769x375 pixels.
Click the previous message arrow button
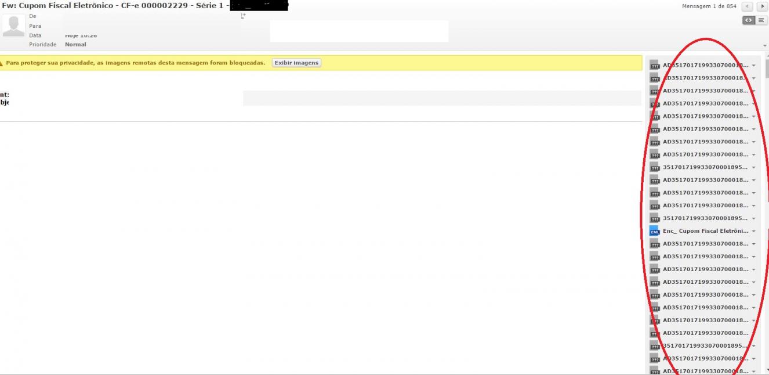click(x=747, y=6)
